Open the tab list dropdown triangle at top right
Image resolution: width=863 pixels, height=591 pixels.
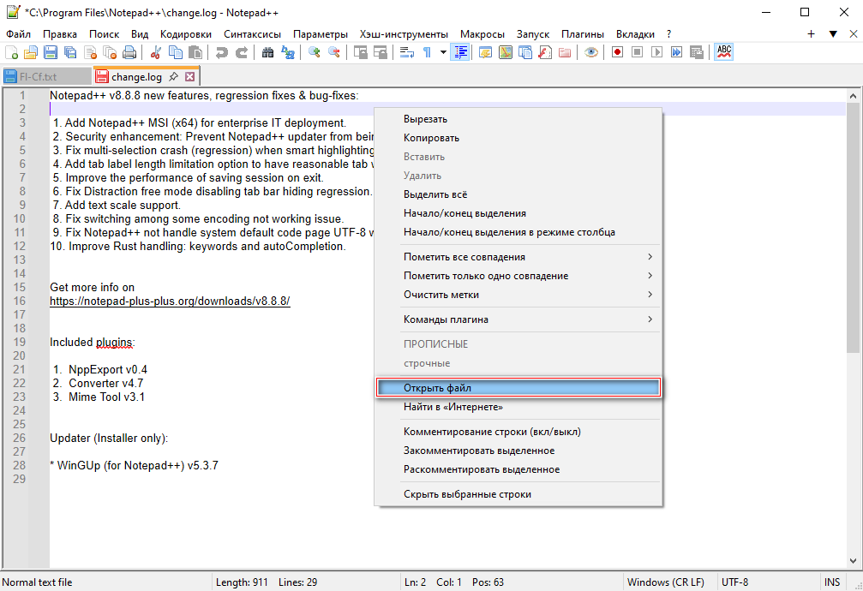833,34
